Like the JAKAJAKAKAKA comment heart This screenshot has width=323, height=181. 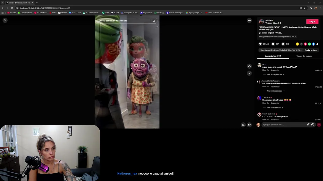pyautogui.click(x=316, y=70)
